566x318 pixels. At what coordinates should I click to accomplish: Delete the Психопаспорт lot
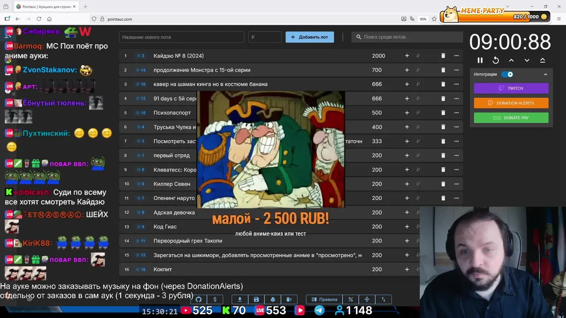click(x=443, y=113)
